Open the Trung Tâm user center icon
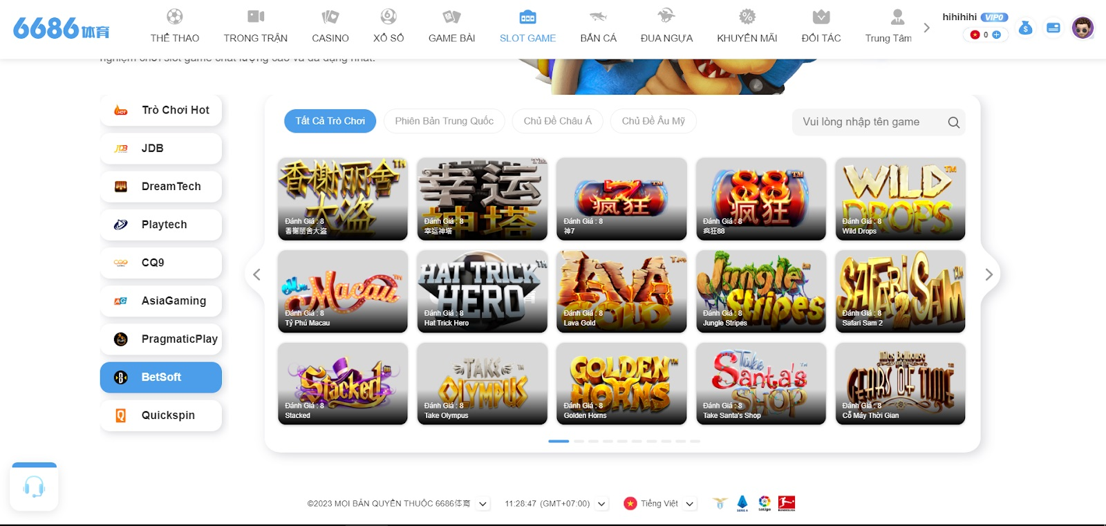 click(897, 17)
